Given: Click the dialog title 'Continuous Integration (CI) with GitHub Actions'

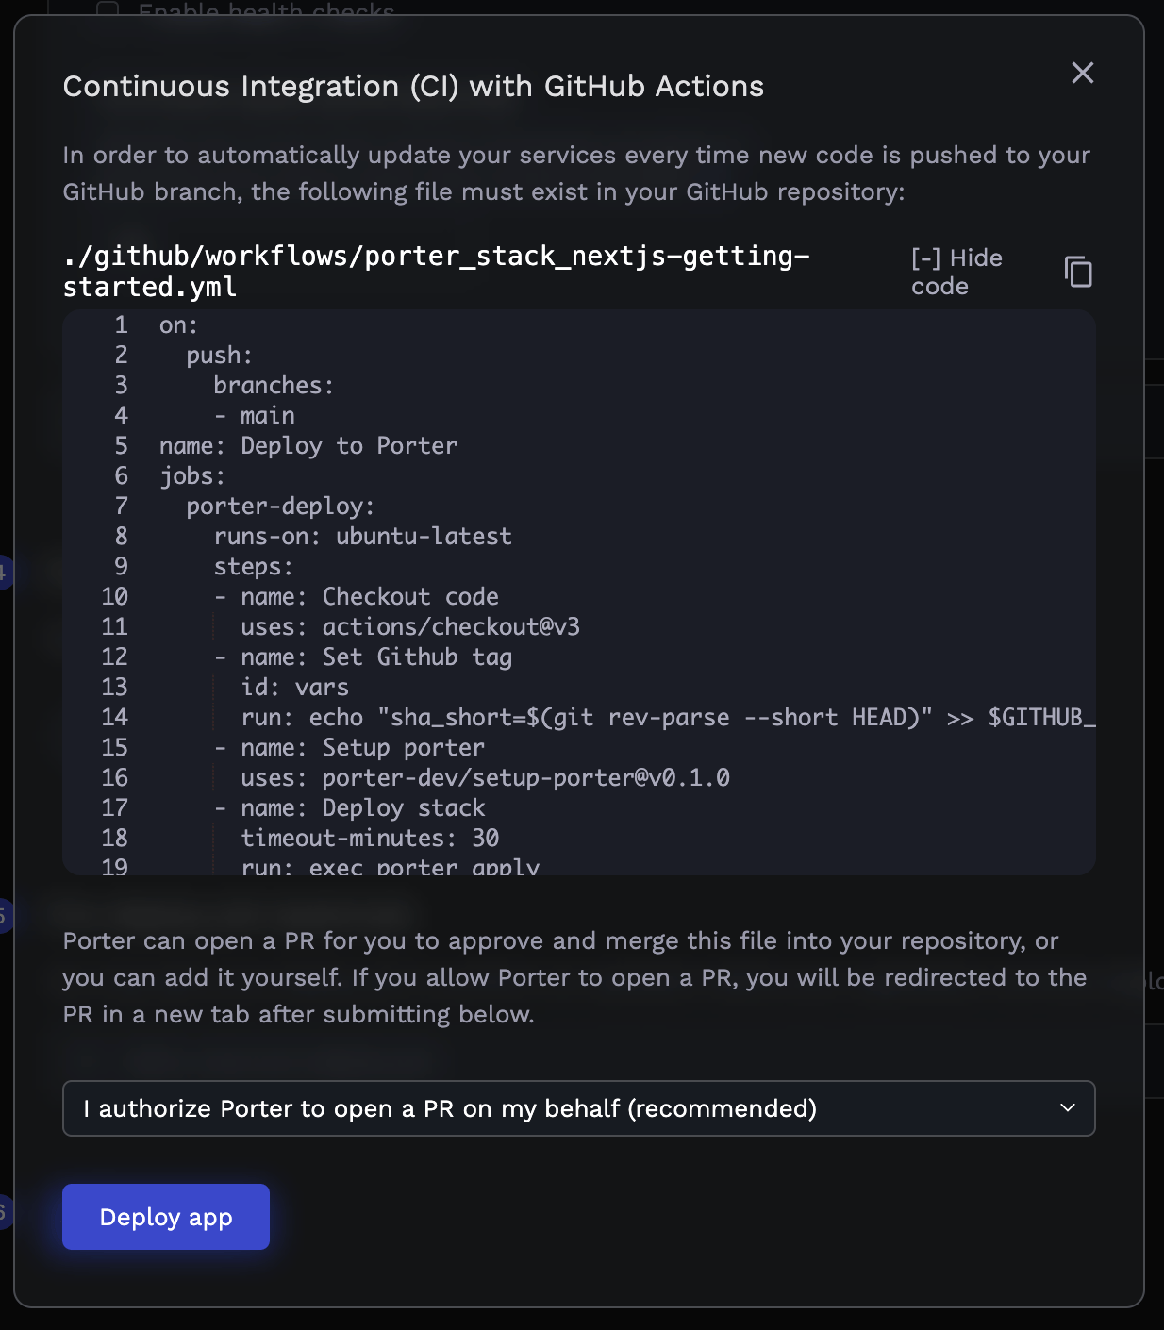Looking at the screenshot, I should coord(413,87).
